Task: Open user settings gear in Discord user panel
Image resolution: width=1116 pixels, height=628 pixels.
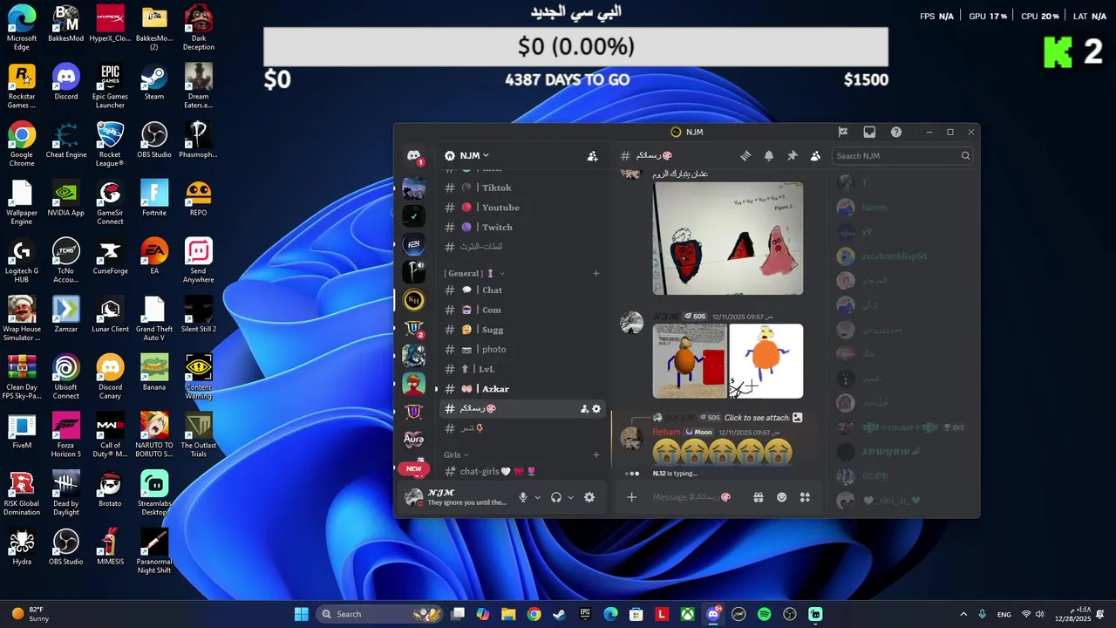Action: [589, 497]
